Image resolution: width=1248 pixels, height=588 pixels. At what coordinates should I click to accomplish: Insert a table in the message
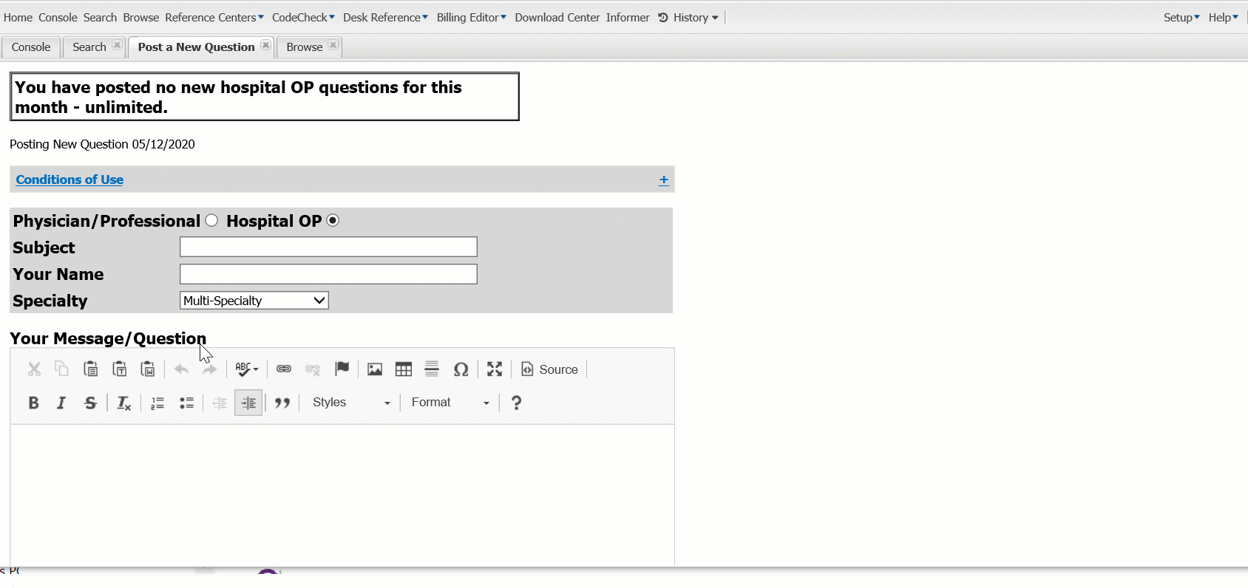[x=404, y=369]
